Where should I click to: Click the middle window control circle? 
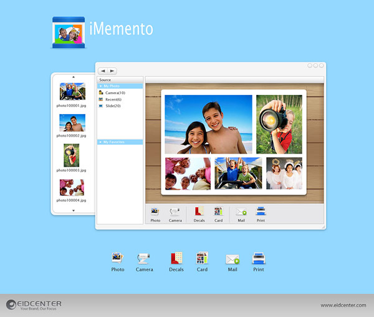[315, 66]
